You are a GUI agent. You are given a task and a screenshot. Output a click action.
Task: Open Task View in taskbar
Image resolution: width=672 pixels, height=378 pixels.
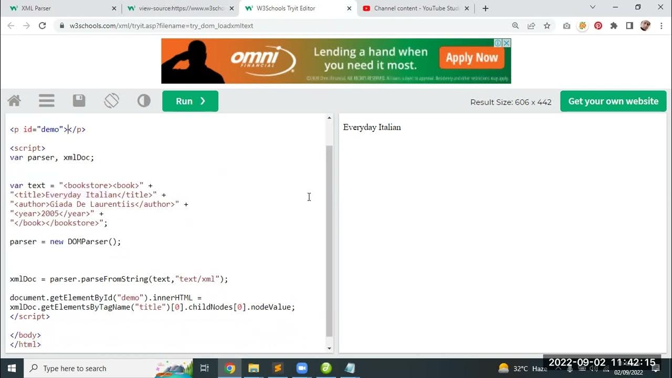205,368
